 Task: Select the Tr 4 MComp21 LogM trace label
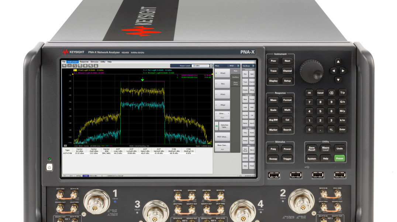(159, 73)
